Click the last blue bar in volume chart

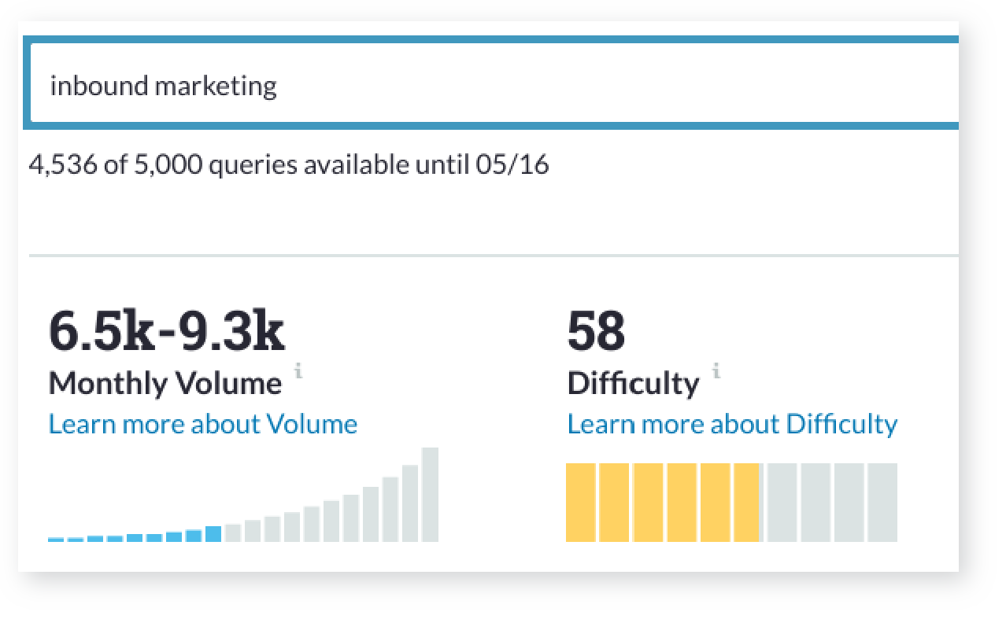click(x=213, y=534)
